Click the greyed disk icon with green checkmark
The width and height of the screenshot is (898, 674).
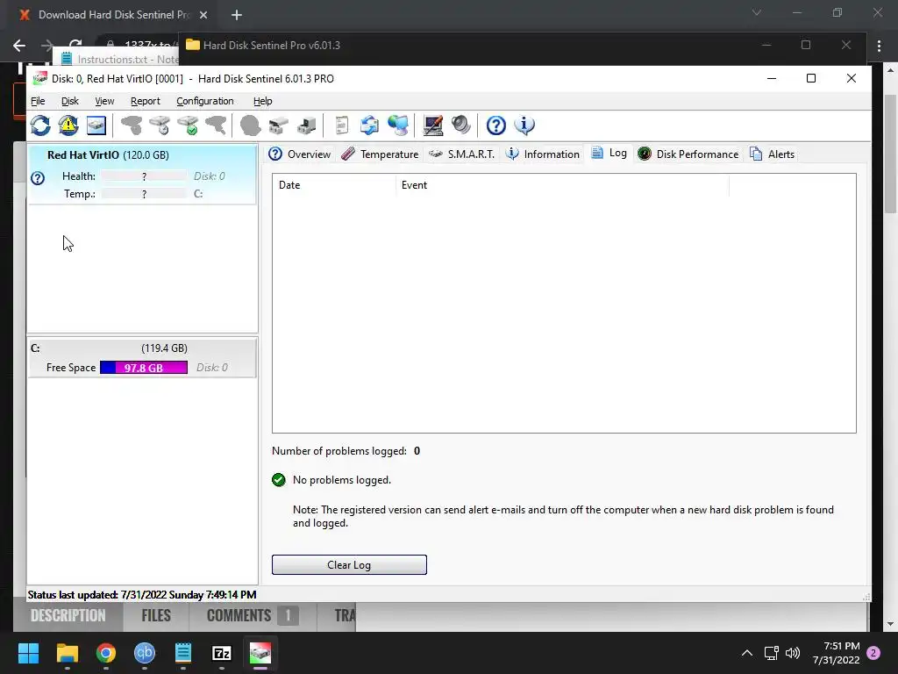click(x=188, y=125)
